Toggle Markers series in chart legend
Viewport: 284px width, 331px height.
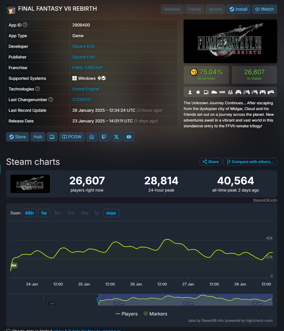tap(155, 314)
